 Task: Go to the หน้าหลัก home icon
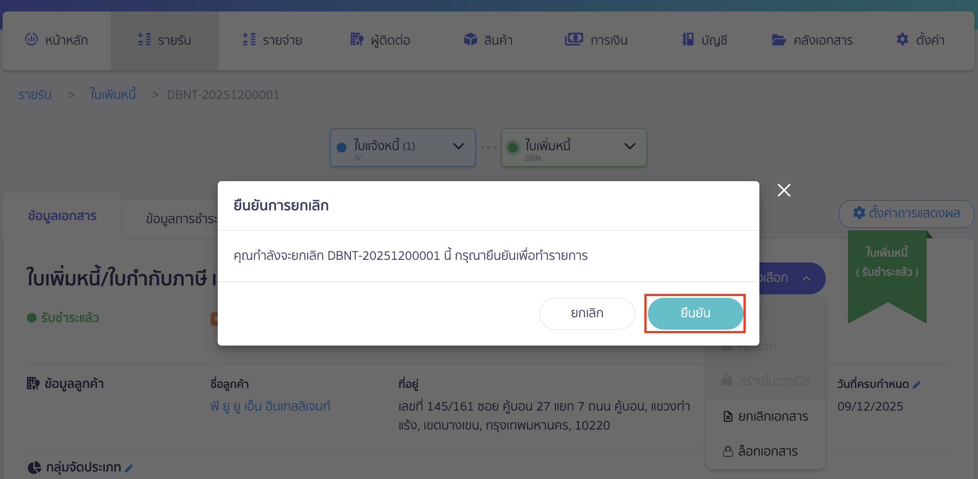(31, 40)
